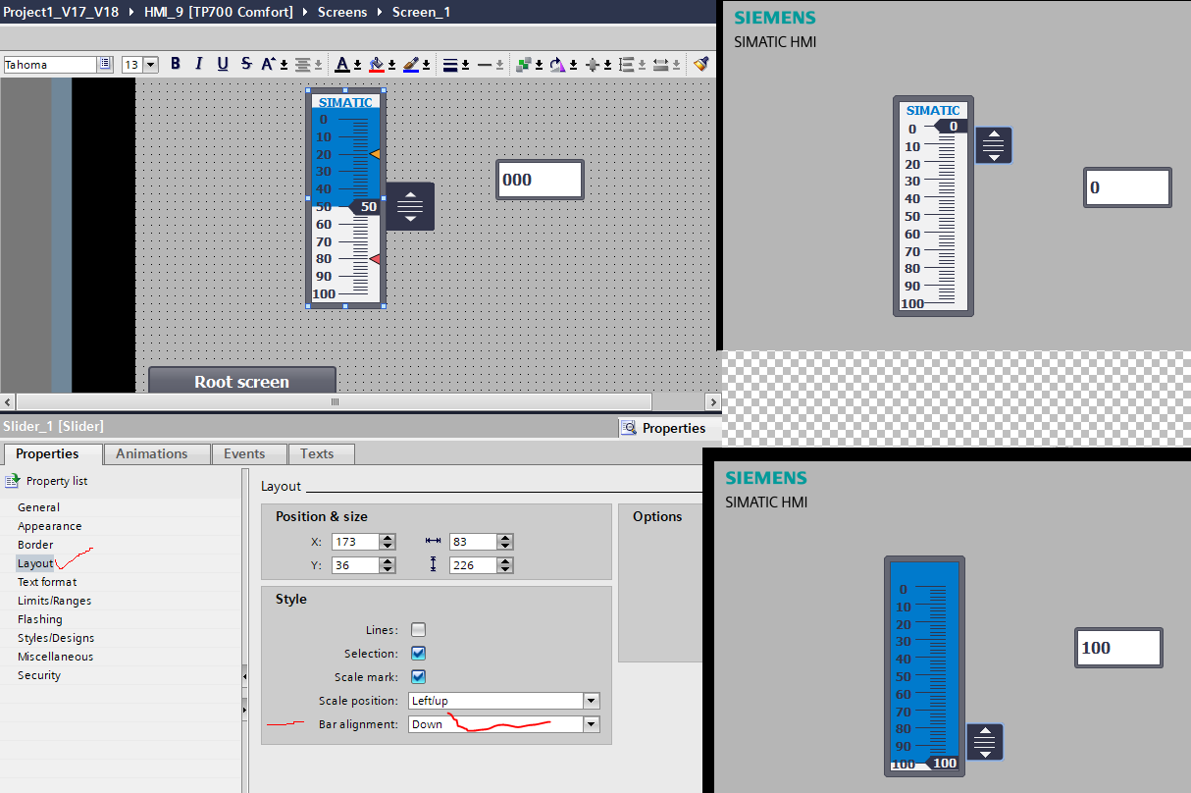Click the SIMATIC slider bar in the editor
Screen dimensions: 1191x793
[x=345, y=198]
